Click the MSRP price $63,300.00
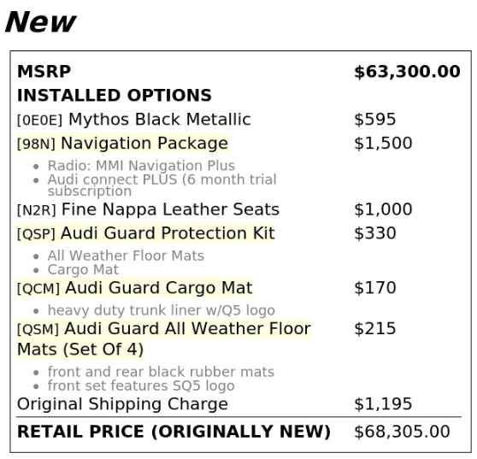The width and height of the screenshot is (477, 459). pos(407,72)
